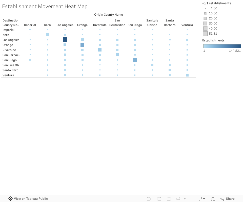
Task: Select the Orange to Orange heat map square
Action: 83,45
